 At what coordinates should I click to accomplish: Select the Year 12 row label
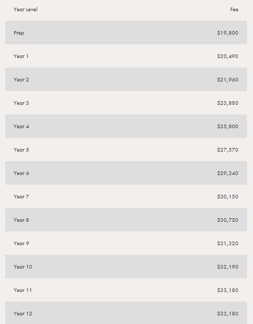23,313
